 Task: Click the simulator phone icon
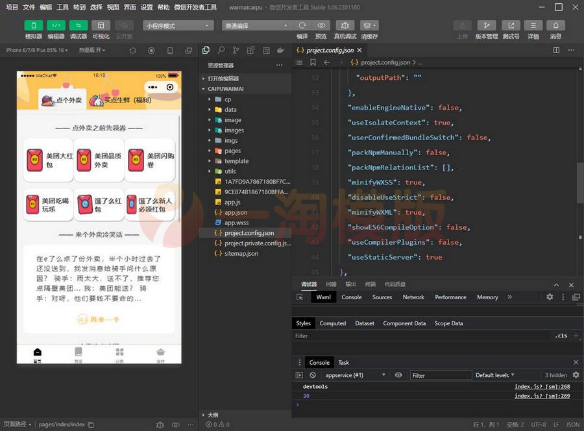[x=170, y=50]
